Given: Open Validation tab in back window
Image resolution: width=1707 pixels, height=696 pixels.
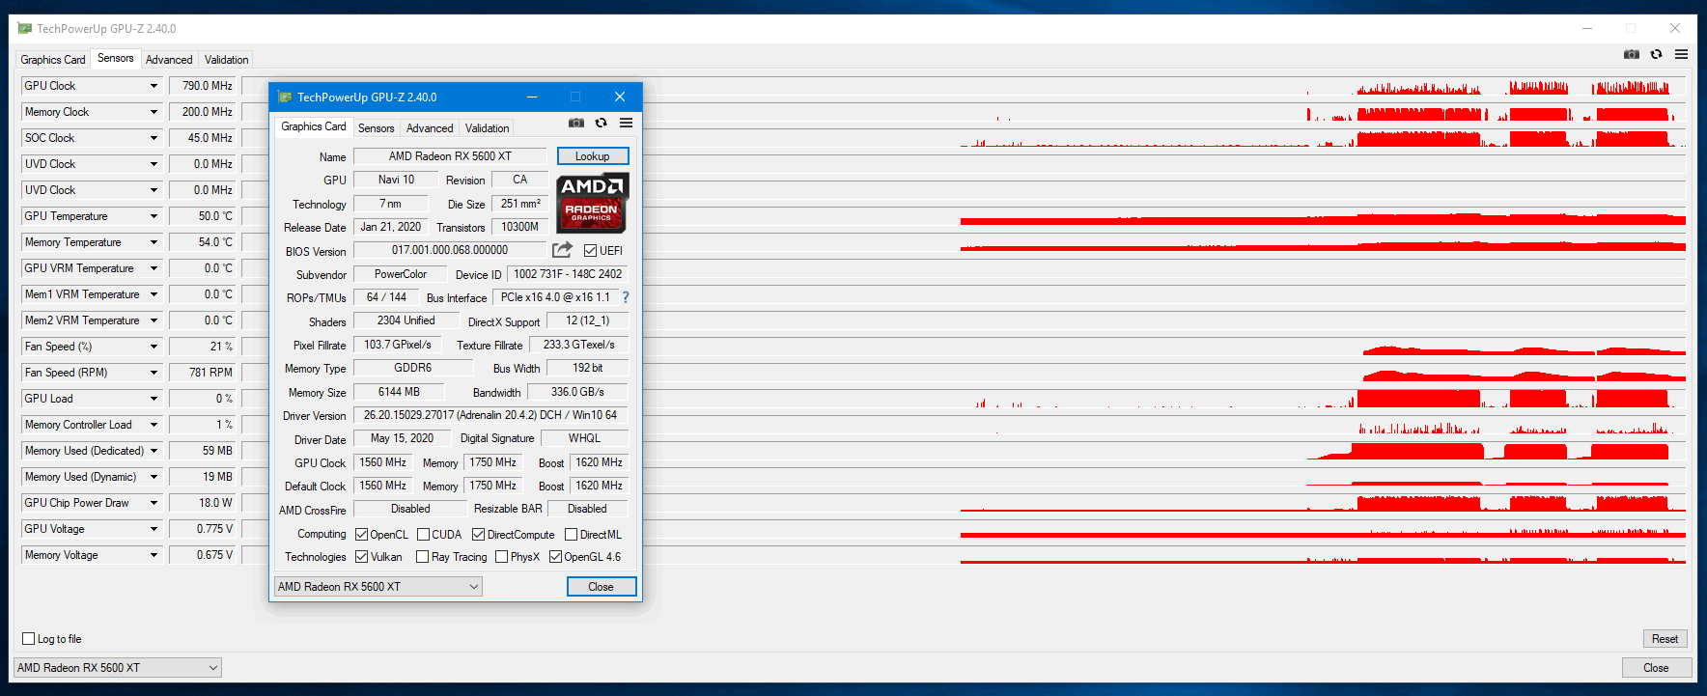Looking at the screenshot, I should [x=226, y=60].
